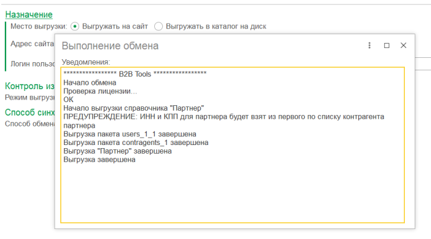
Task: Open the three-dot menu in the exchange dialog
Action: tap(369, 45)
